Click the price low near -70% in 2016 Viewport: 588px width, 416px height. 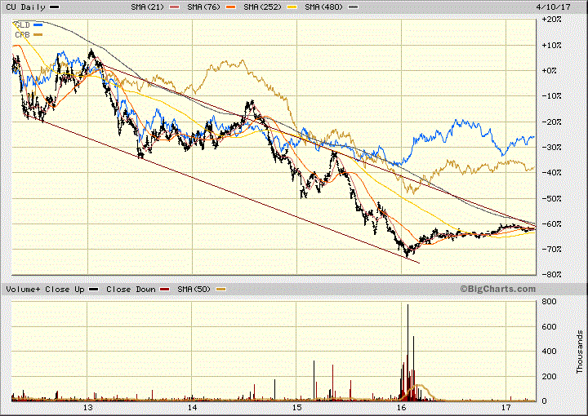(407, 254)
